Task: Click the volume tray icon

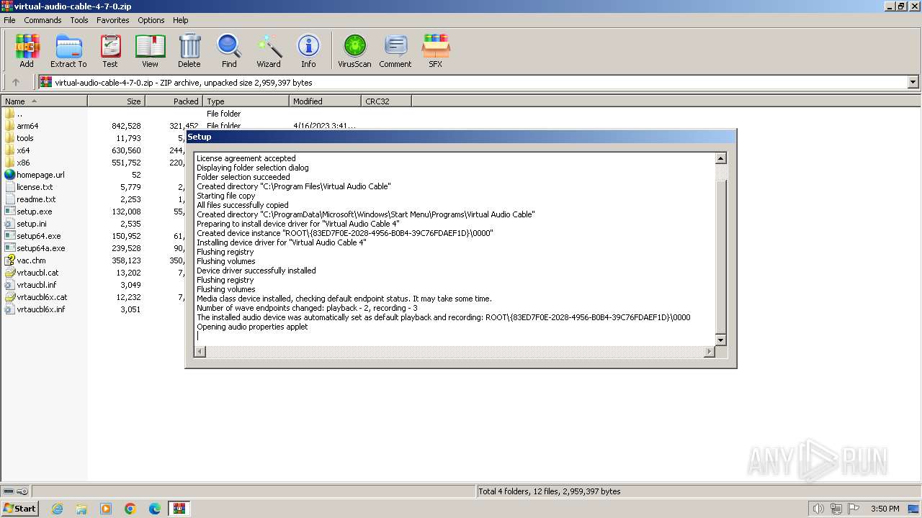Action: point(818,509)
